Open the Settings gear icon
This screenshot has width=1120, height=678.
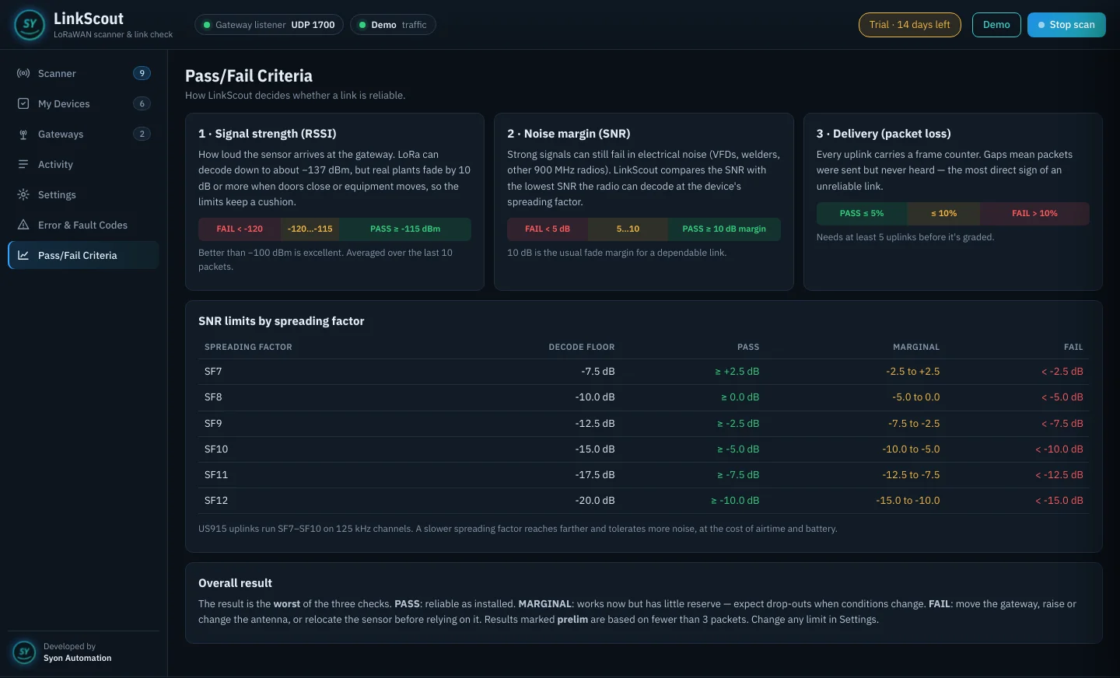tap(23, 194)
